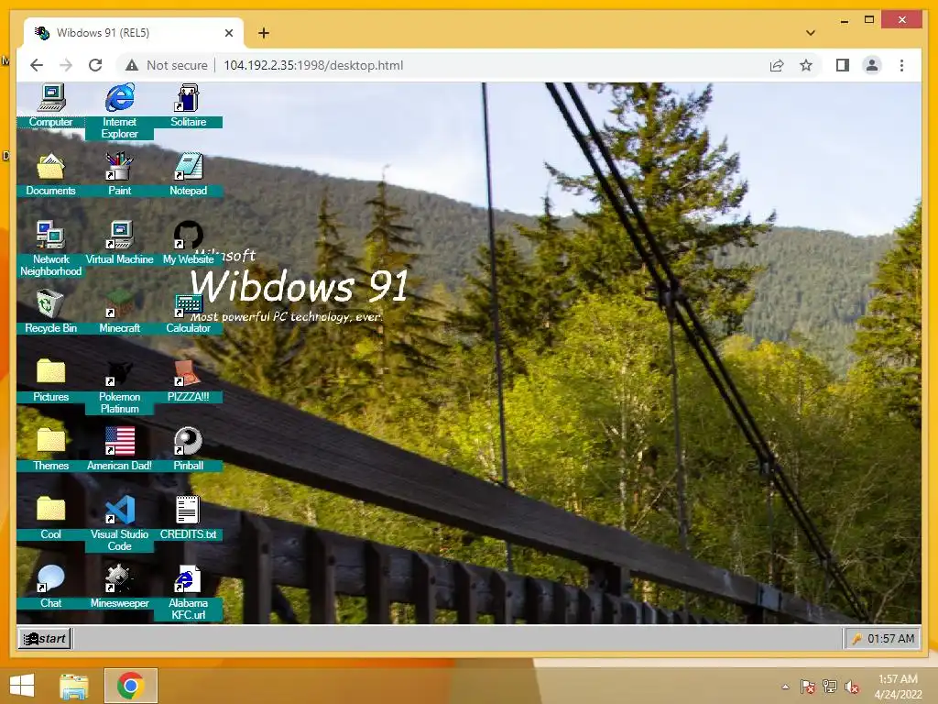Reload the current page
Image resolution: width=938 pixels, height=704 pixels.
pyautogui.click(x=95, y=65)
